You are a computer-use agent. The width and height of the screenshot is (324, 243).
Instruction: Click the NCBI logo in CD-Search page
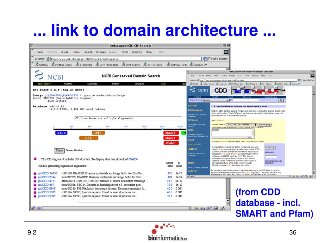click(49, 76)
